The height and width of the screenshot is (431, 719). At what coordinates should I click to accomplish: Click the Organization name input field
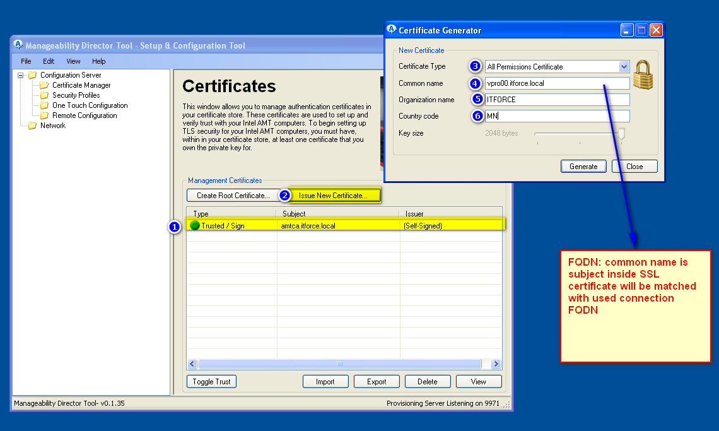(557, 100)
